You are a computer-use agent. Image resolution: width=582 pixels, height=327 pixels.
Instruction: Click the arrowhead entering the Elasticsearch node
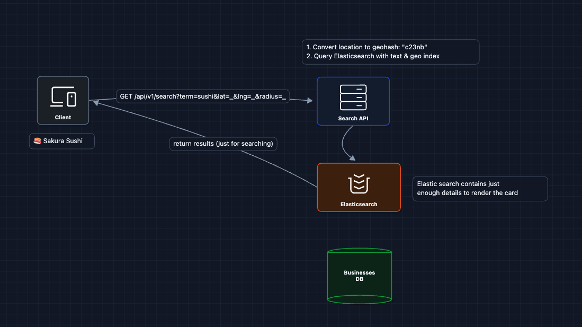[352, 157]
